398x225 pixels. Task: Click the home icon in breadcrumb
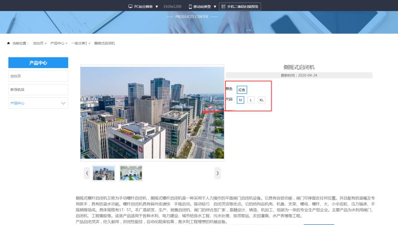[8, 43]
